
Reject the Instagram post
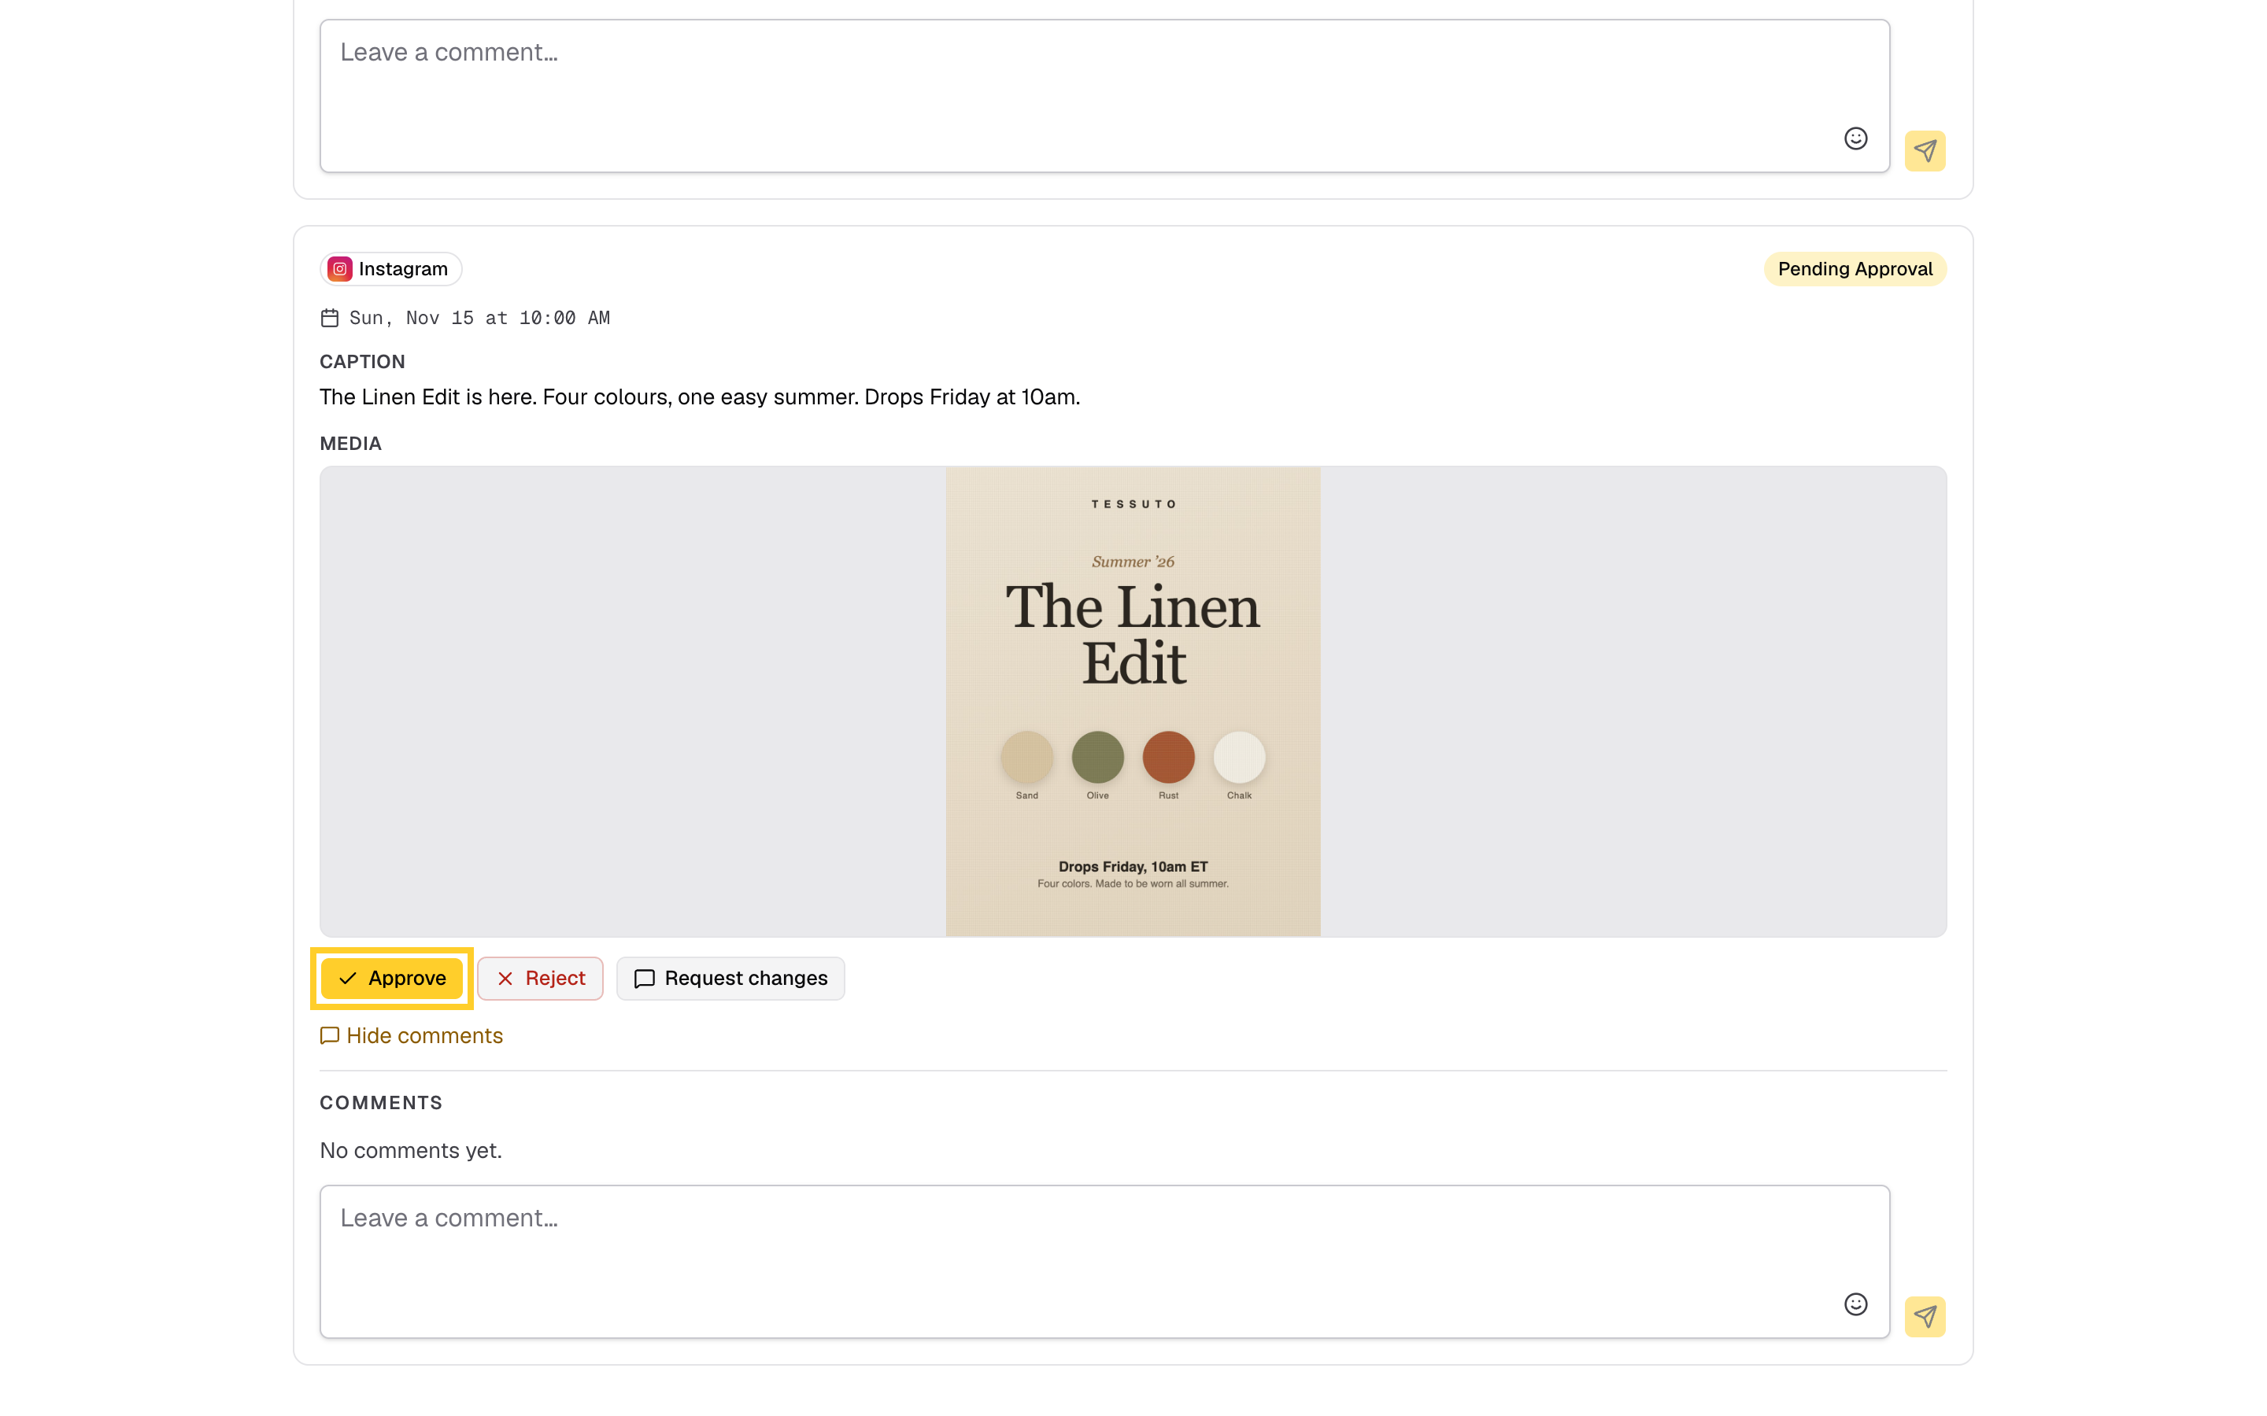(x=541, y=978)
